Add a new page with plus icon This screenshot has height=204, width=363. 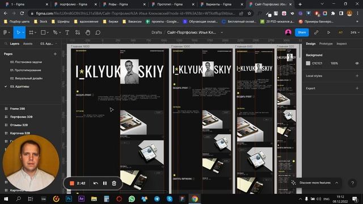(55, 54)
